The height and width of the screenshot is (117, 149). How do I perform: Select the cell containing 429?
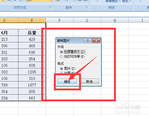coord(32,39)
